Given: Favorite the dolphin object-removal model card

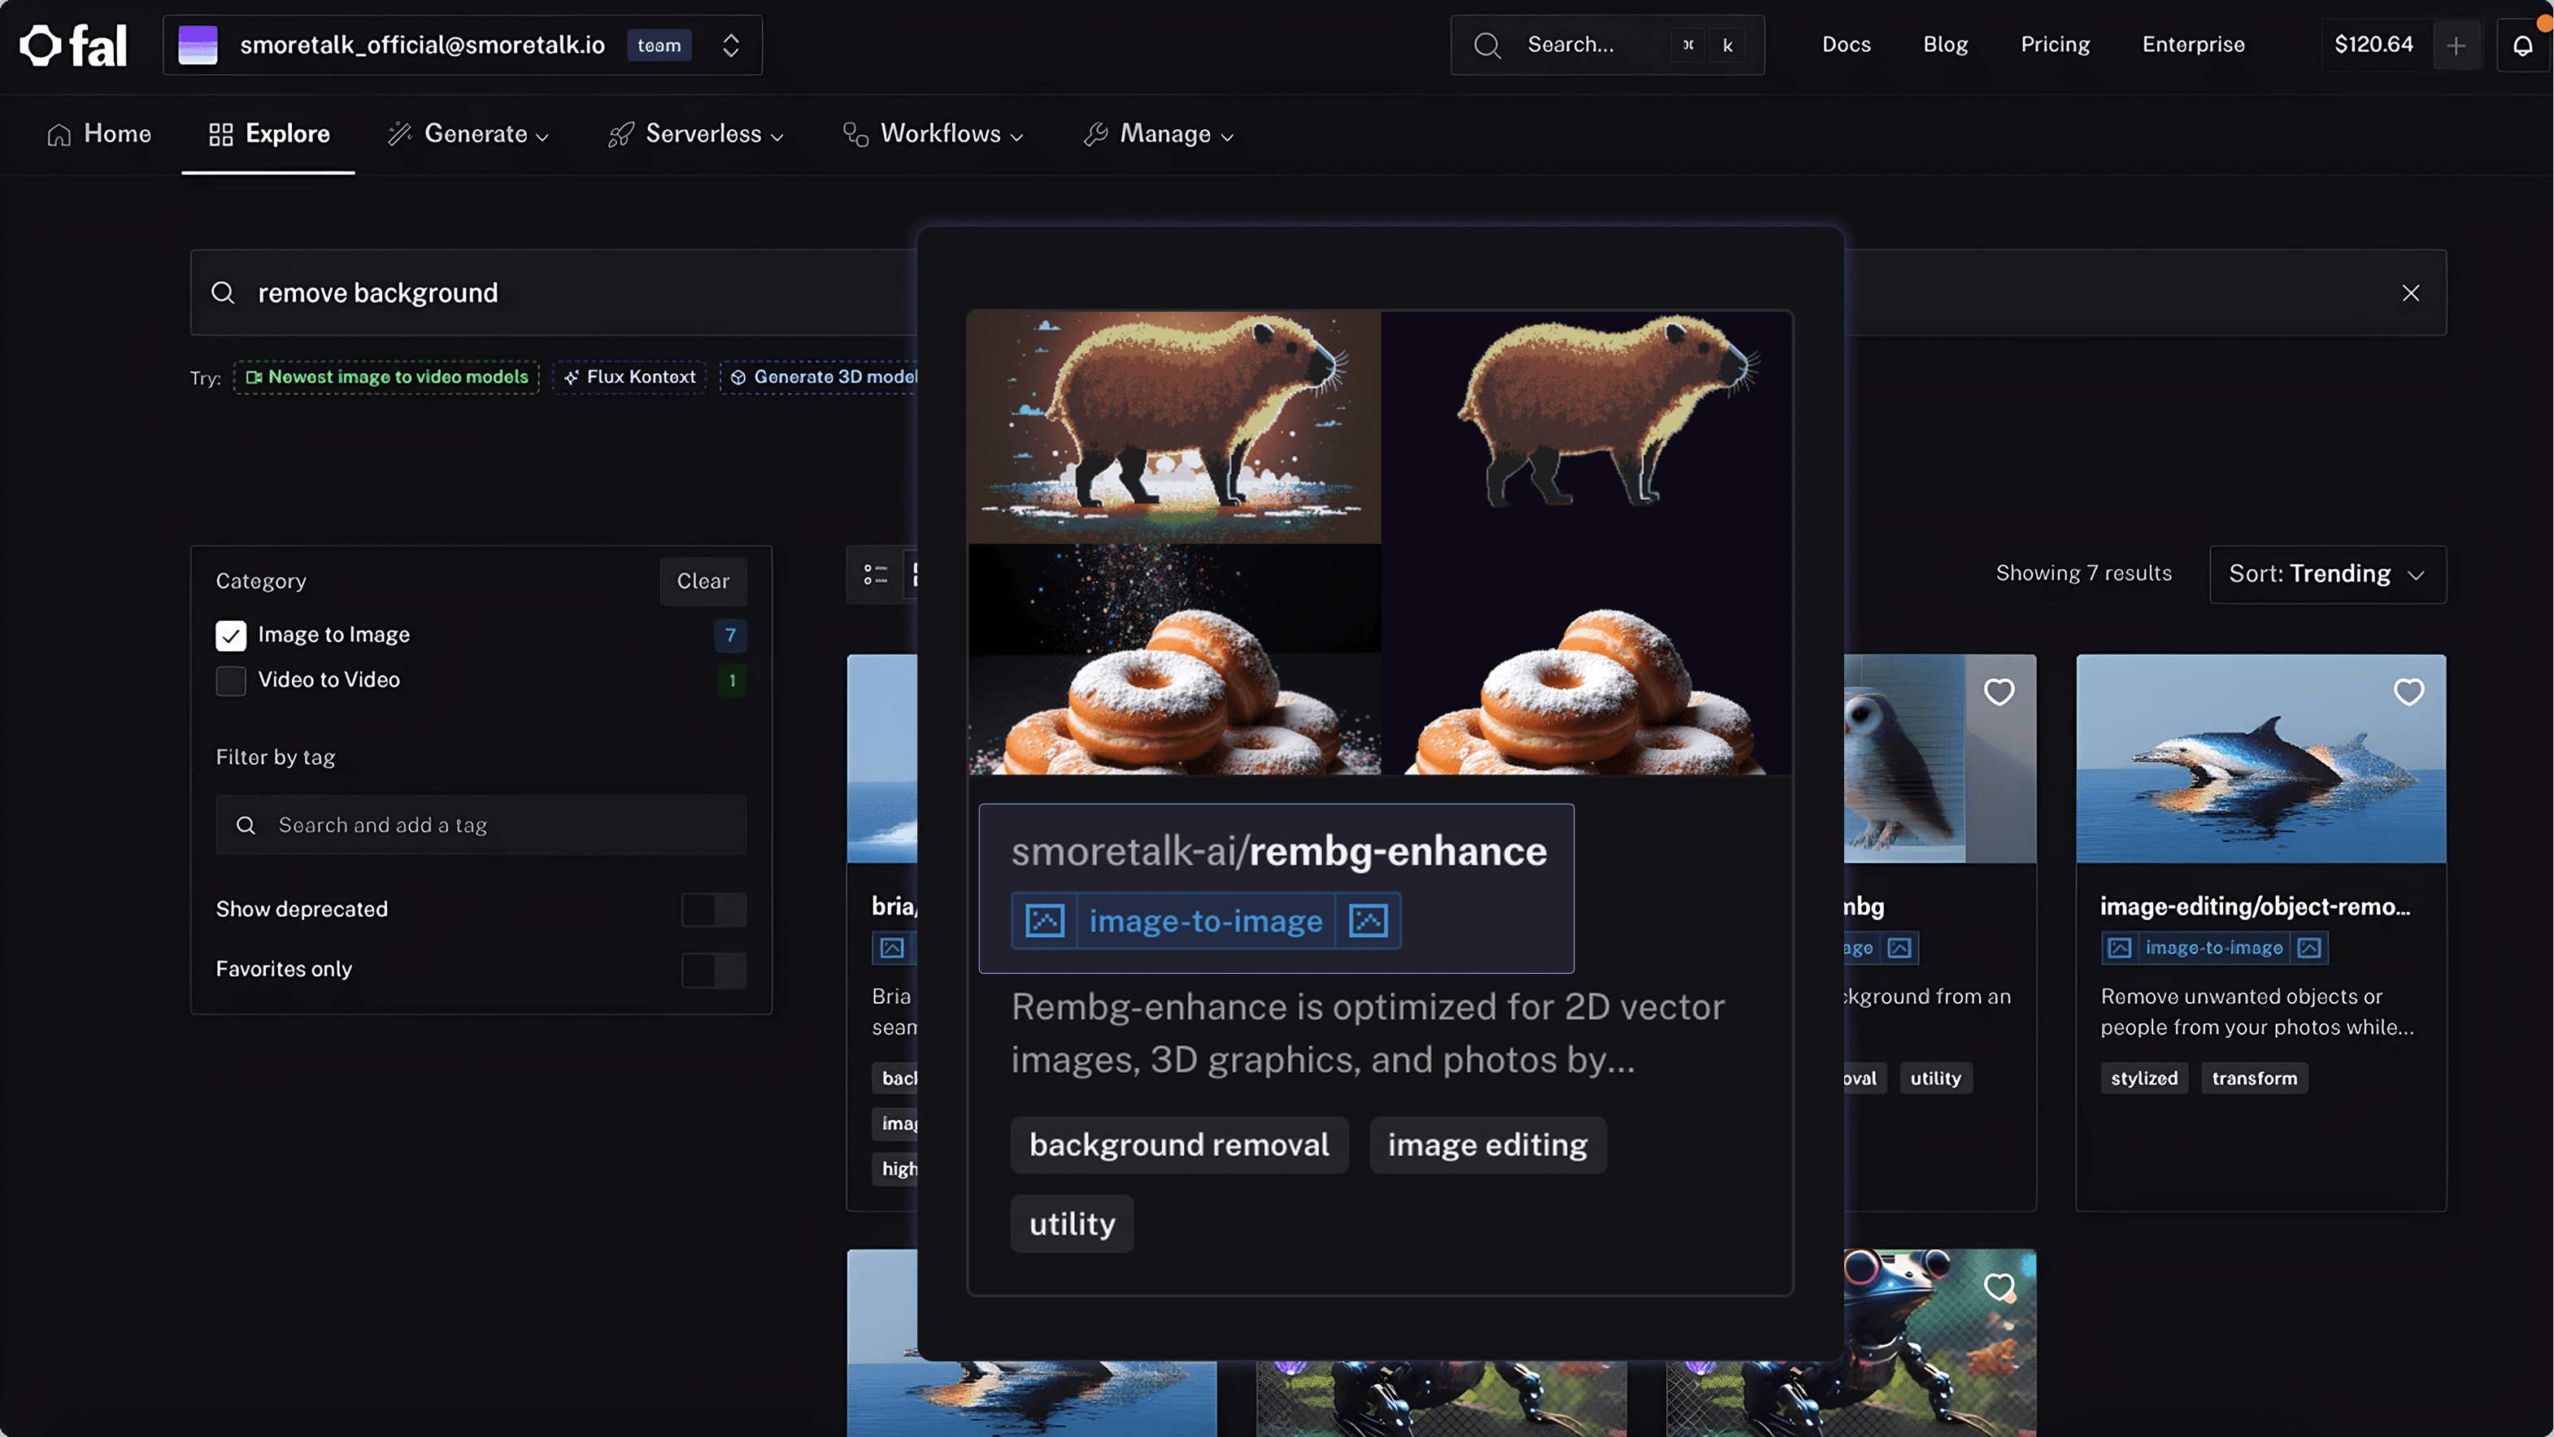Looking at the screenshot, I should point(2408,692).
